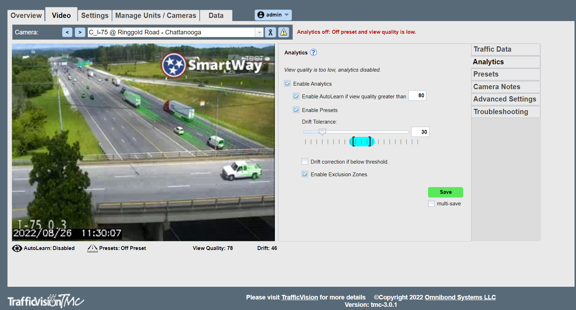This screenshot has height=310, width=576.
Task: Click the Presets off-preset triangle icon
Action: [x=93, y=248]
